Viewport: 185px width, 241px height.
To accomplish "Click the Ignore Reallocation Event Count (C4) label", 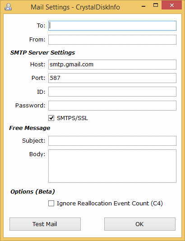I will pos(110,204).
